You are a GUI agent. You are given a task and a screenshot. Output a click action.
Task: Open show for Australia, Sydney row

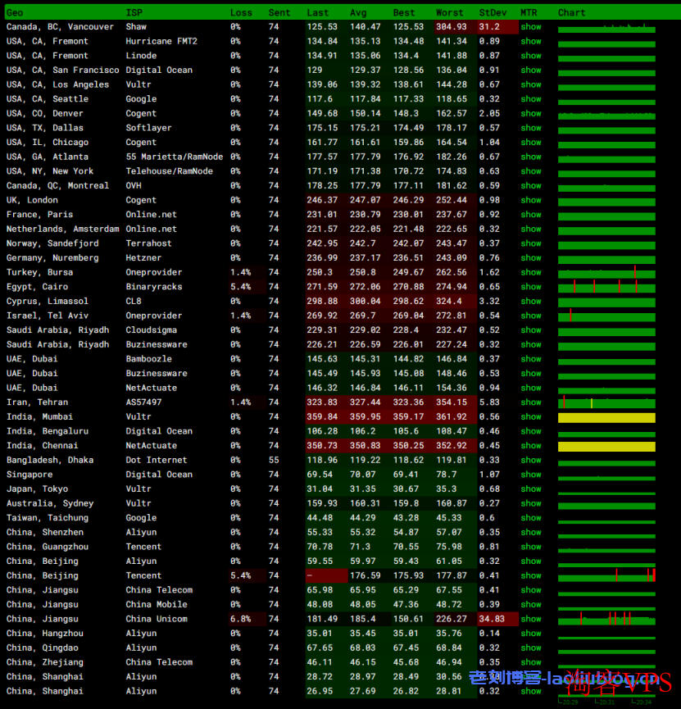click(530, 503)
